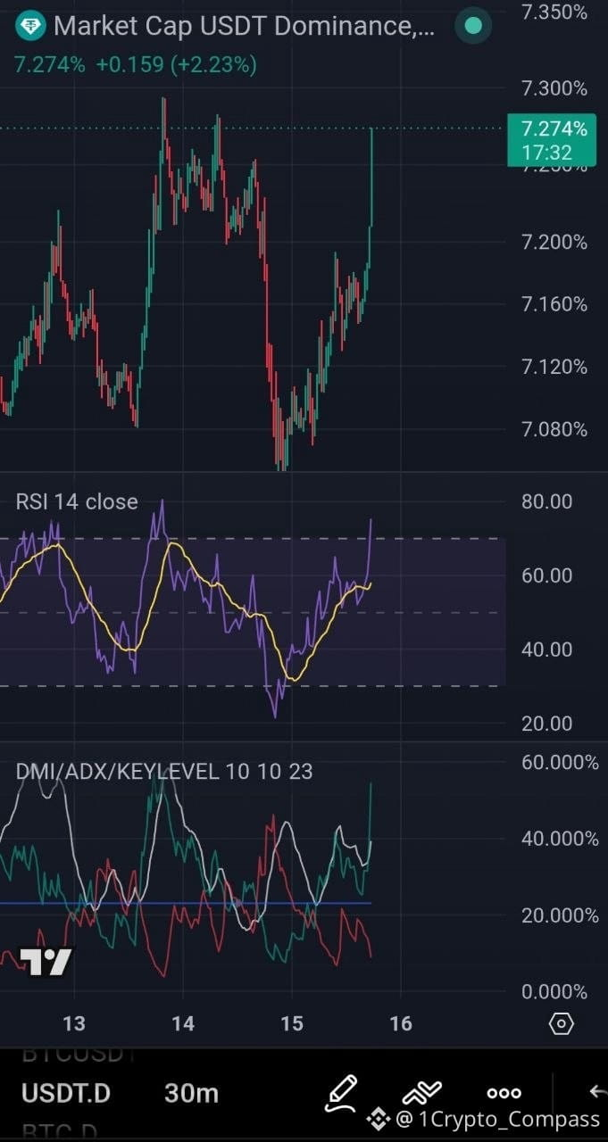Click the ADX 40.000% scale value
The height and width of the screenshot is (1142, 608).
(x=560, y=839)
